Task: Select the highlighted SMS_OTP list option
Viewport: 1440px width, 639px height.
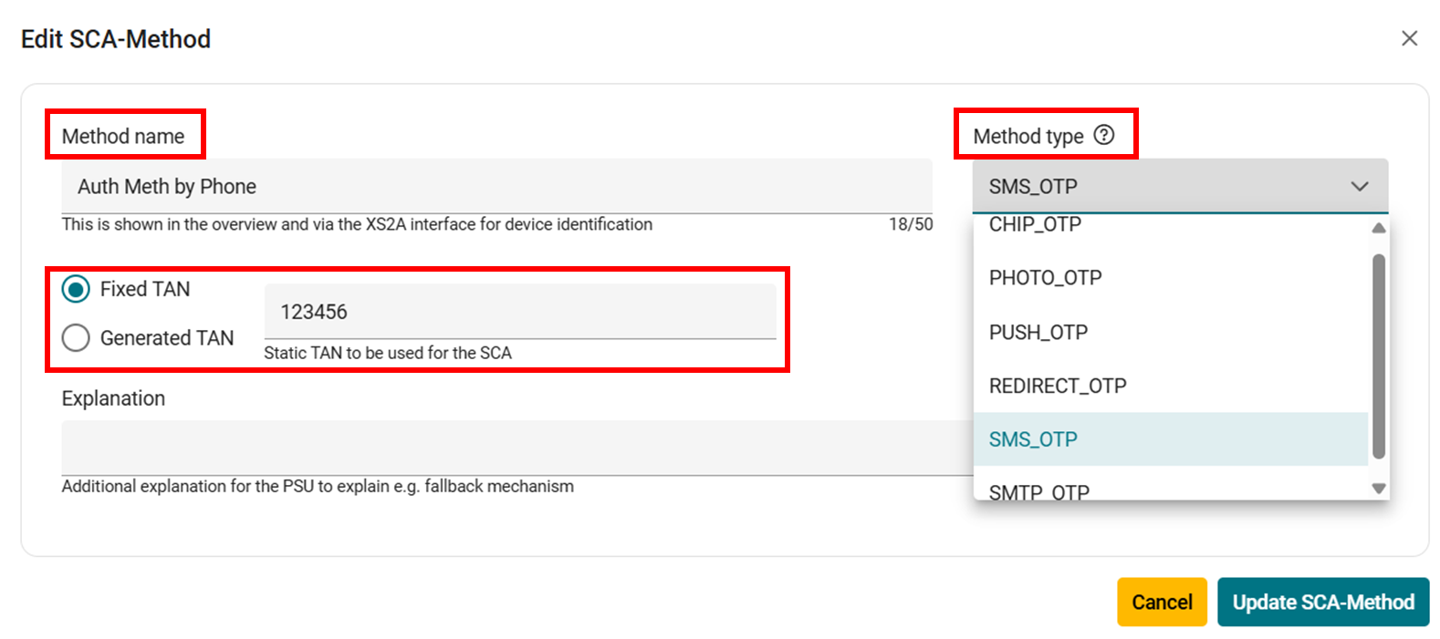Action: (x=1033, y=439)
